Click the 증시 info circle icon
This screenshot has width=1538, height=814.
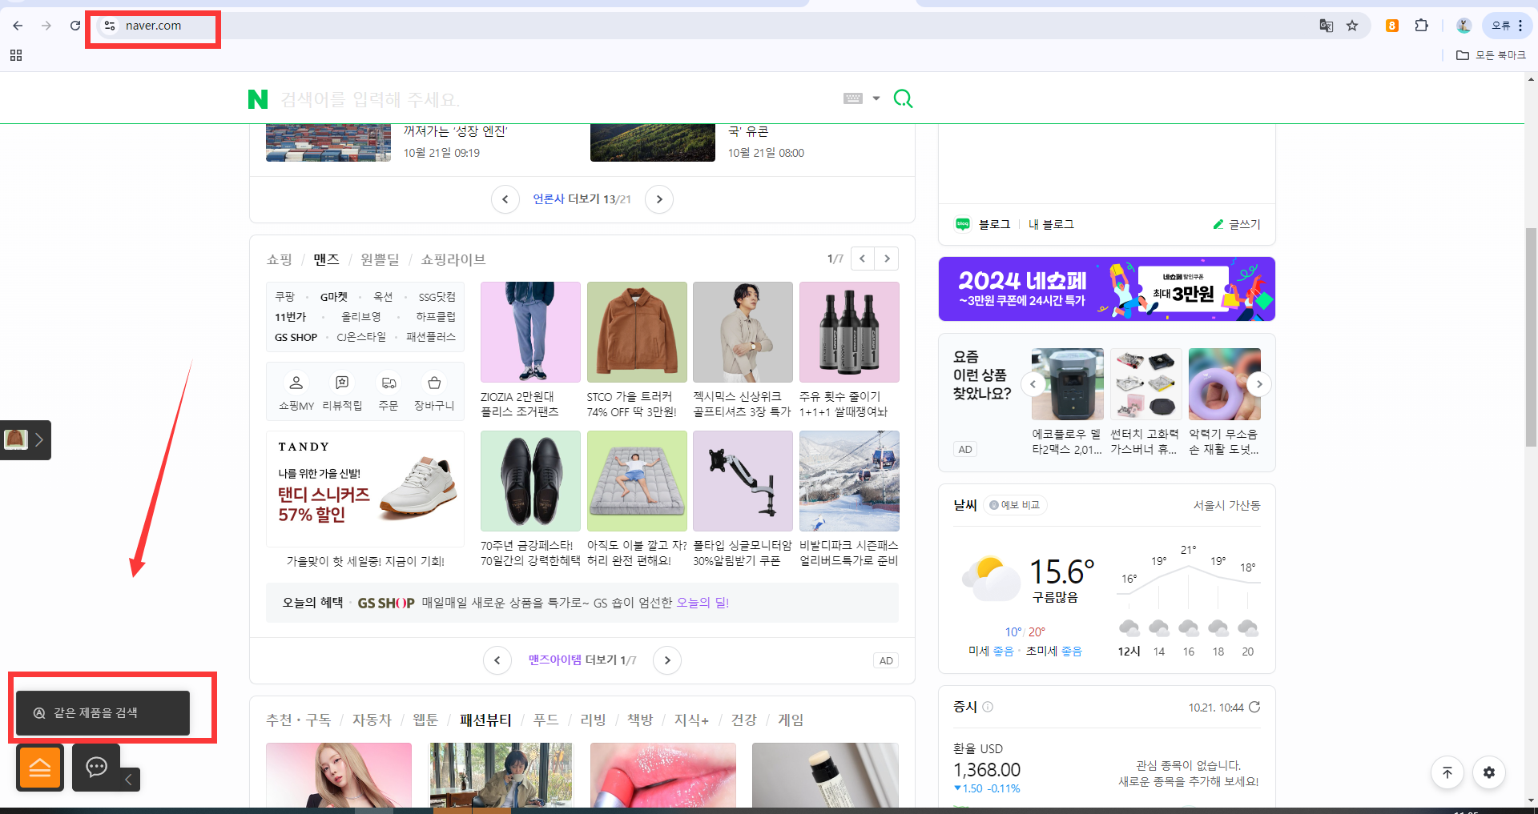click(988, 707)
